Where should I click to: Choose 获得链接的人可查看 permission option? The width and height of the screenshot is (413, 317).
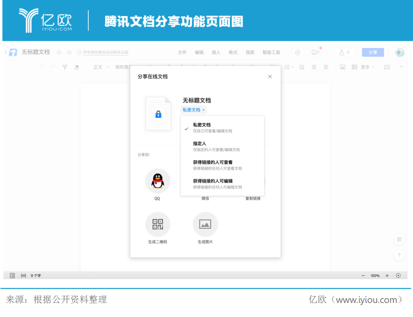[222, 165]
